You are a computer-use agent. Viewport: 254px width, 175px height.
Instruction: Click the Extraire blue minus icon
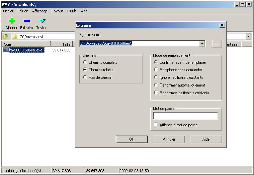26,21
